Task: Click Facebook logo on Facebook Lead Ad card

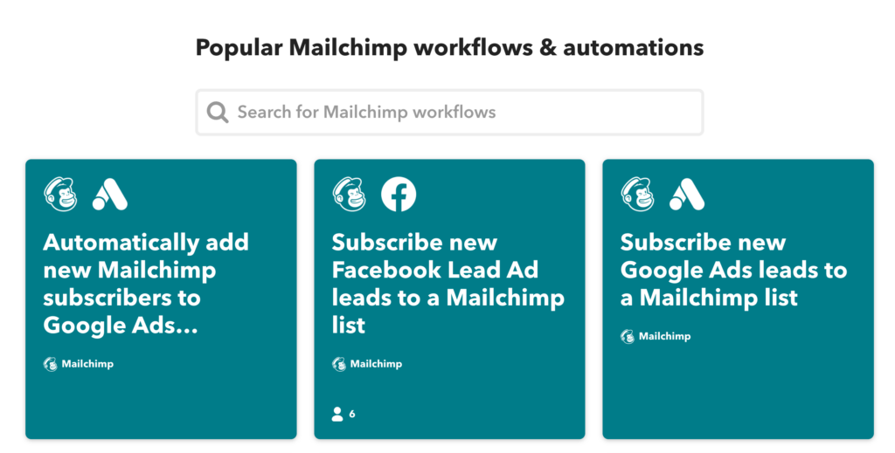Action: coord(399,195)
